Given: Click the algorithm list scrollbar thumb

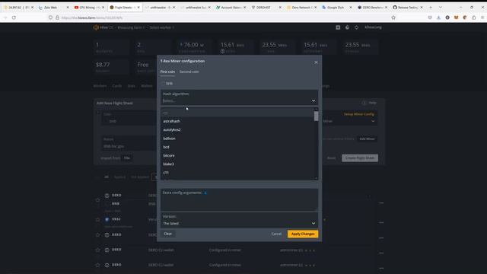Looking at the screenshot, I should click(317, 116).
